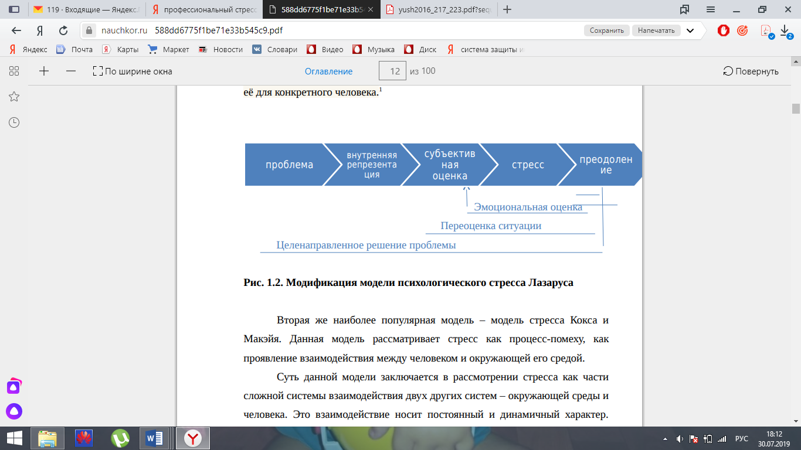The width and height of the screenshot is (801, 450).
Task: Open the Оглавление link
Action: (328, 71)
